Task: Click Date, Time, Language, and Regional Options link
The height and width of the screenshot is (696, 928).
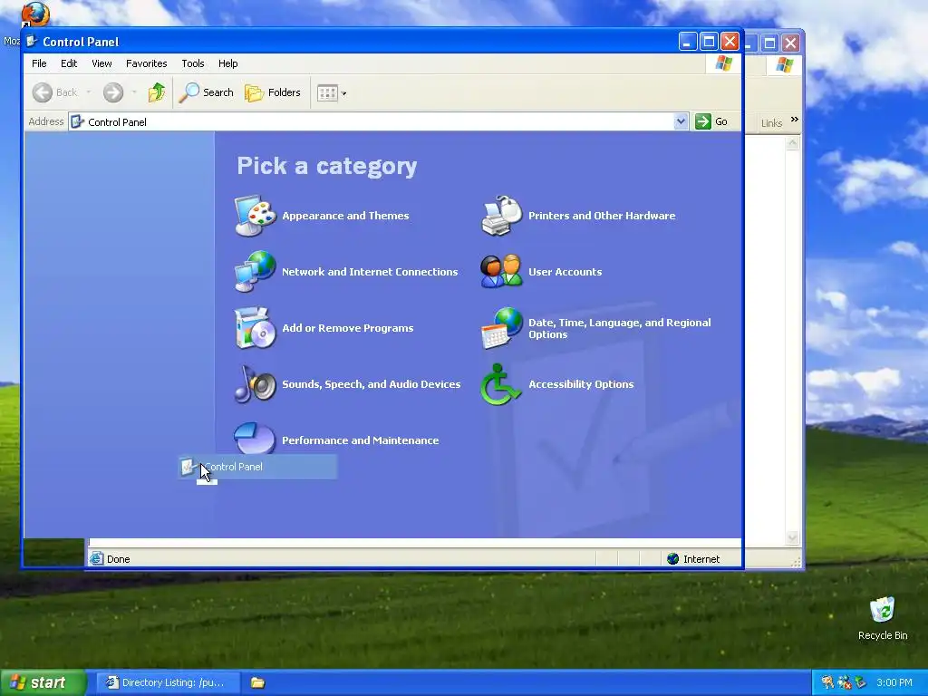Action: click(x=619, y=328)
